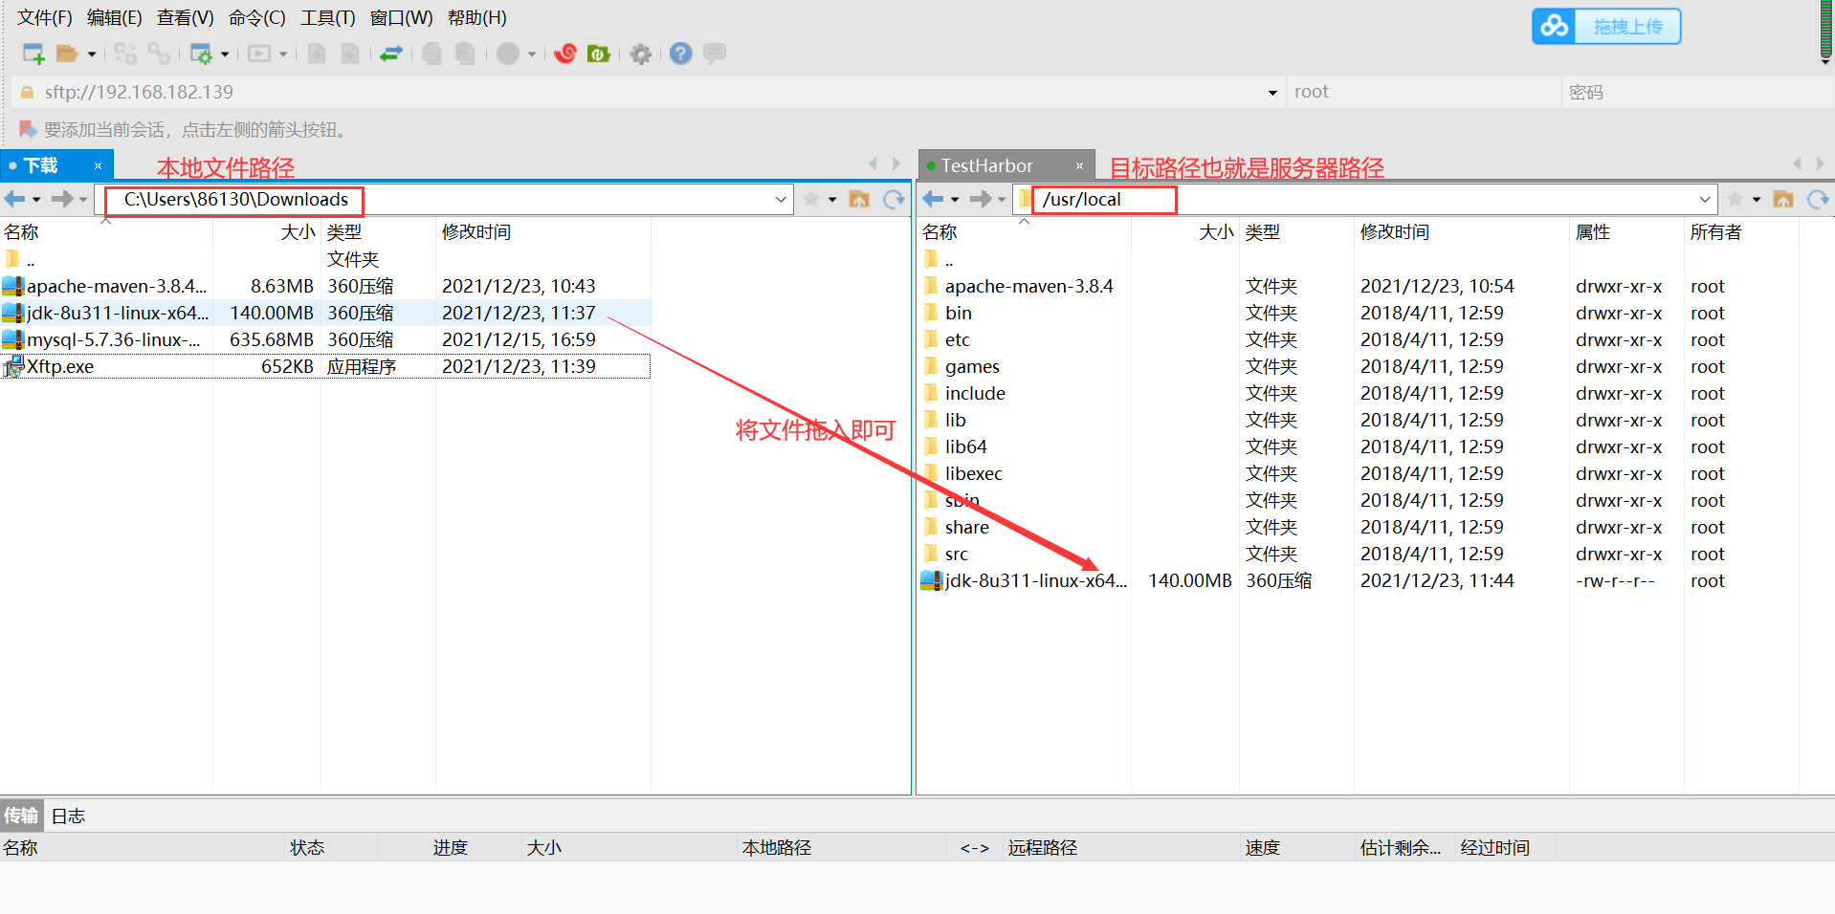
Task: Open the 工具(T) menu
Action: pyautogui.click(x=328, y=17)
